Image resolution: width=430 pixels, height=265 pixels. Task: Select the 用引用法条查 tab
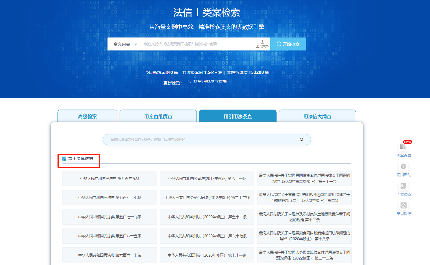coord(238,116)
